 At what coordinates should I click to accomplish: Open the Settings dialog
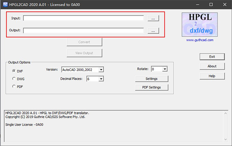[152, 79]
